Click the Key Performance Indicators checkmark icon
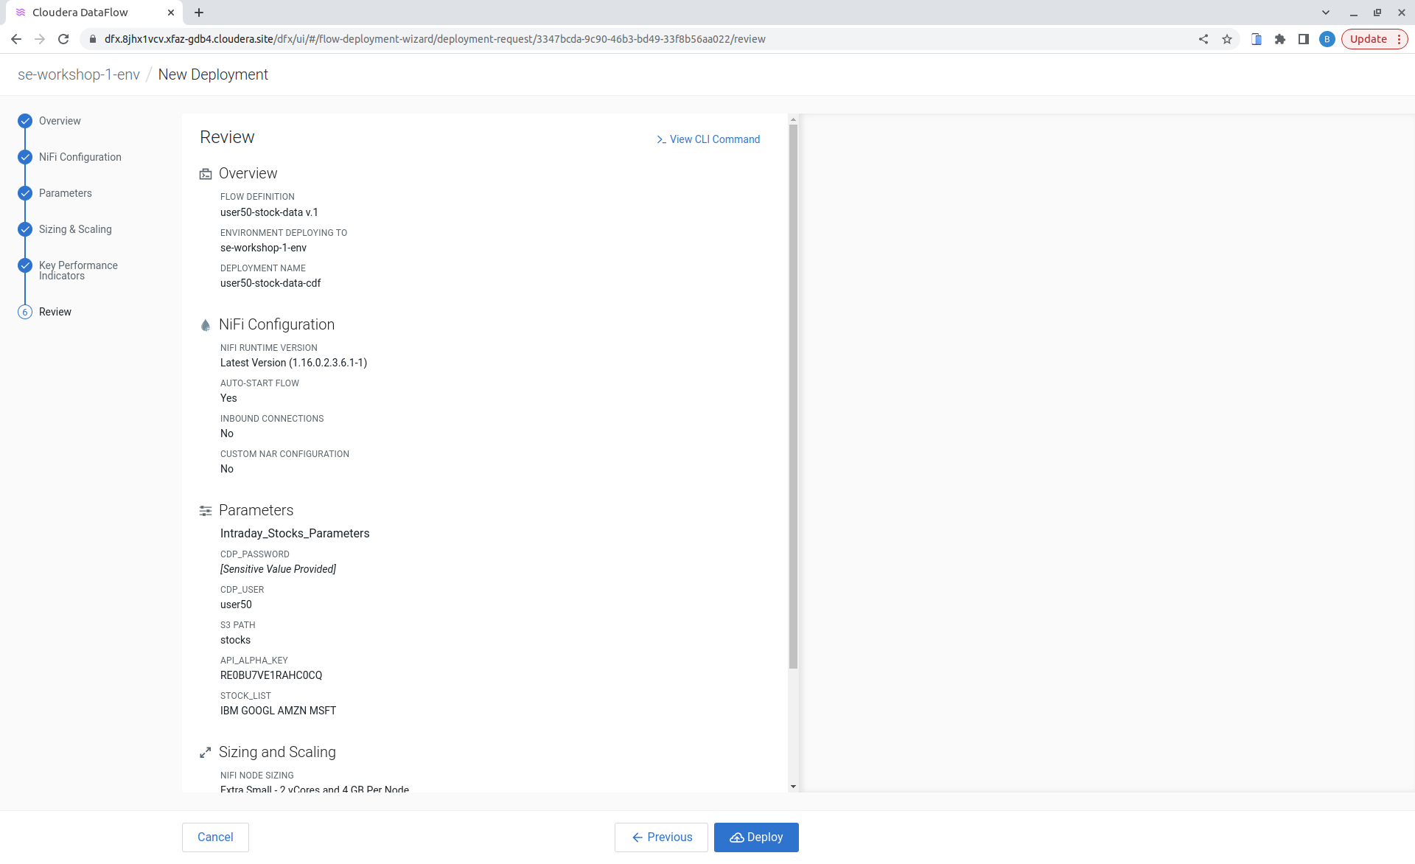 click(25, 265)
